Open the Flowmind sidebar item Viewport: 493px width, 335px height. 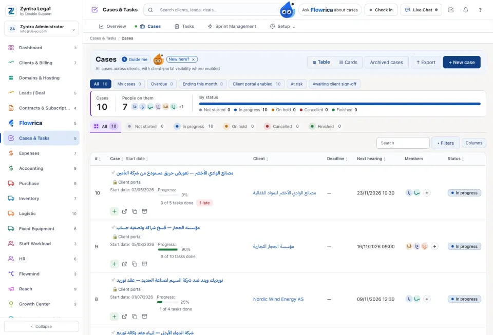(x=42, y=274)
